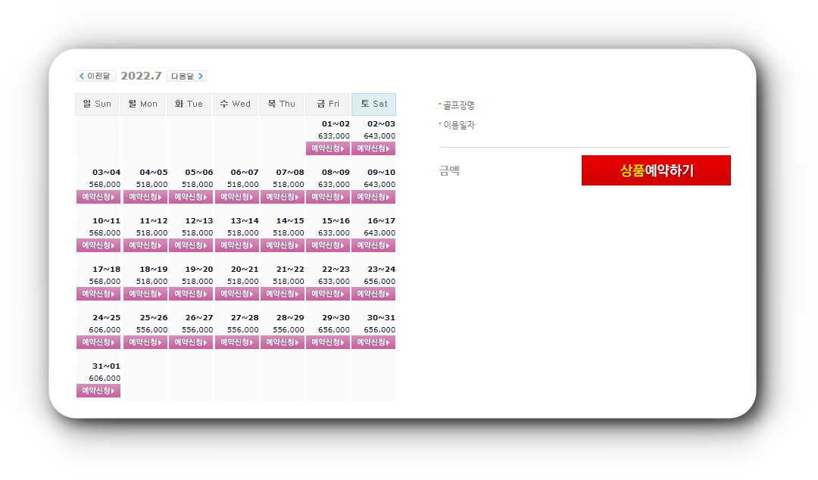Click the 금 Fri column header
The width and height of the screenshot is (818, 480).
click(x=328, y=104)
